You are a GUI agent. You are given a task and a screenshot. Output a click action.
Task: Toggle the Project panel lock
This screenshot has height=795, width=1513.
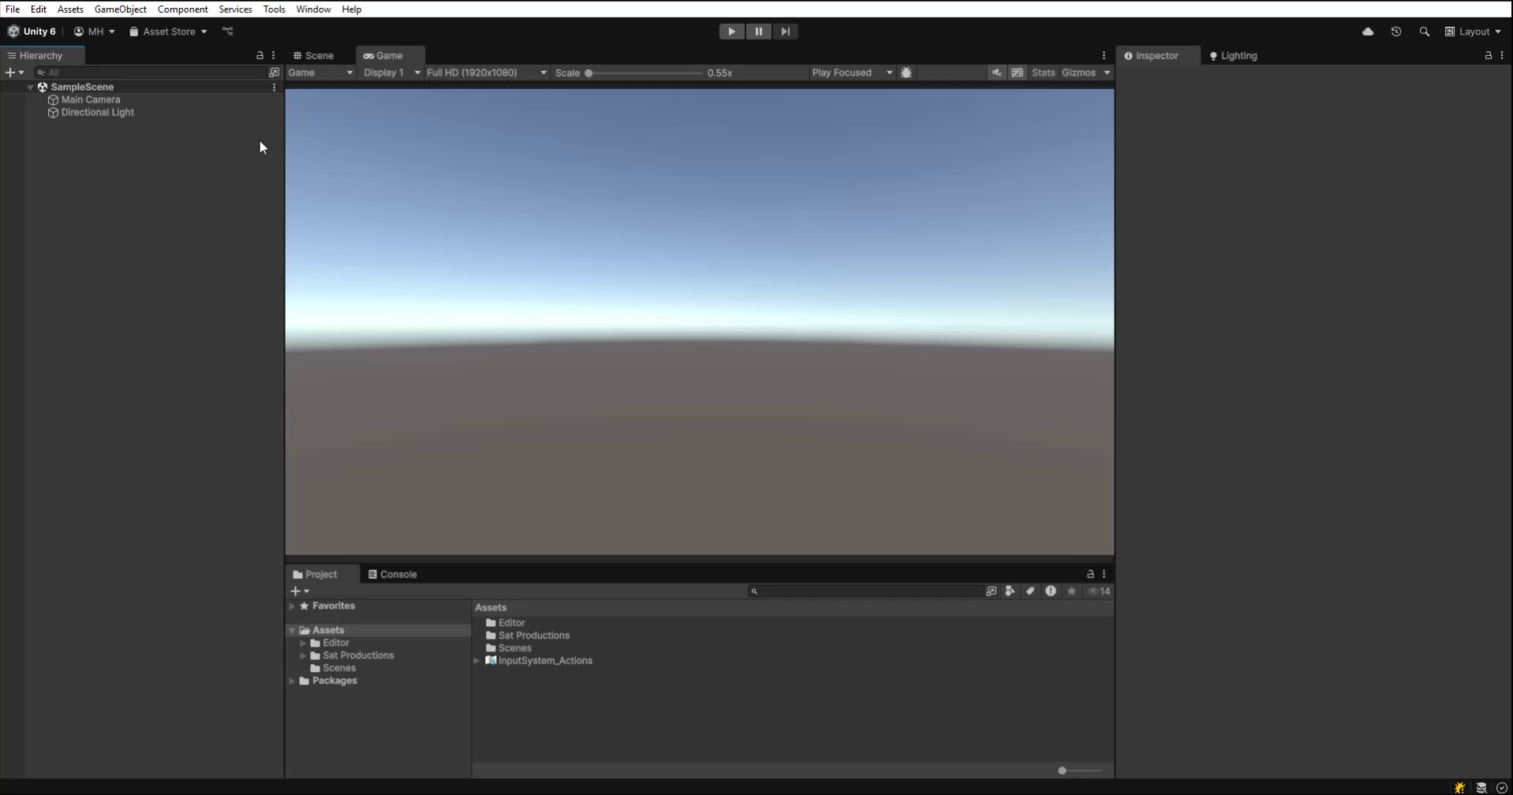click(x=1090, y=574)
